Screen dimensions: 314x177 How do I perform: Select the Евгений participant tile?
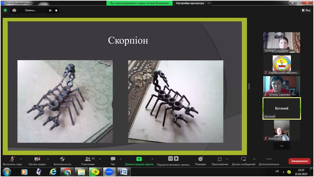coord(282,108)
